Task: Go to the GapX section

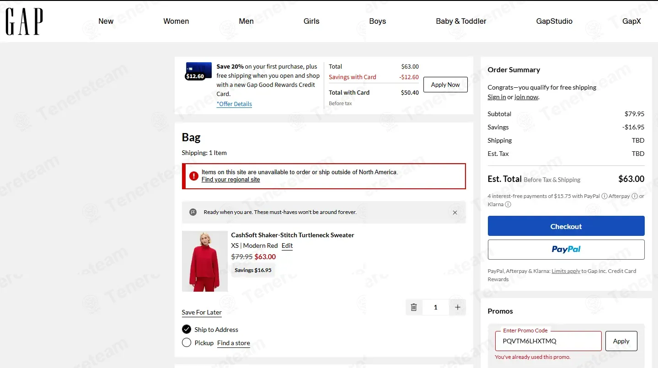Action: (x=631, y=21)
